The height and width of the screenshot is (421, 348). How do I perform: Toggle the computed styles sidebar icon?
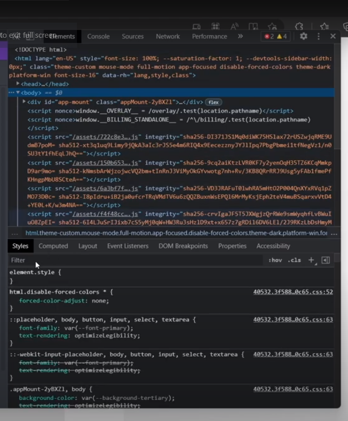(x=325, y=260)
